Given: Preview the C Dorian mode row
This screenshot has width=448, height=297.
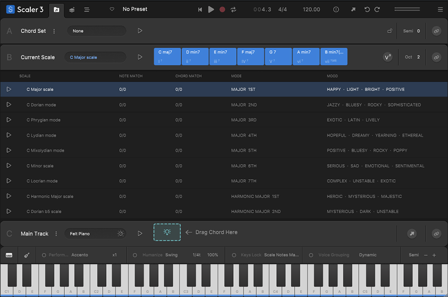Looking at the screenshot, I should coord(9,105).
